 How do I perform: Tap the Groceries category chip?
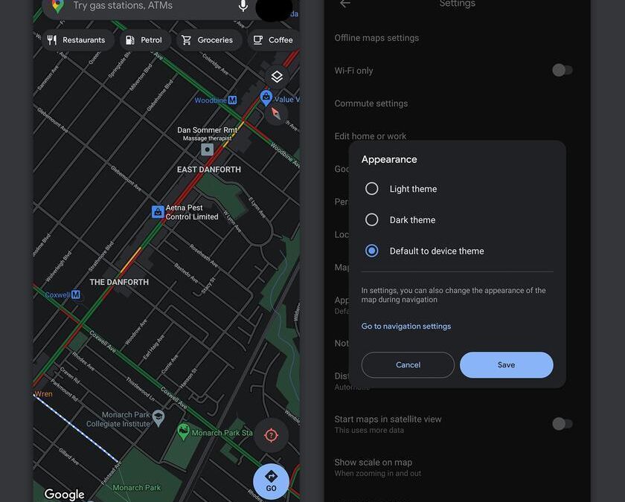(208, 40)
